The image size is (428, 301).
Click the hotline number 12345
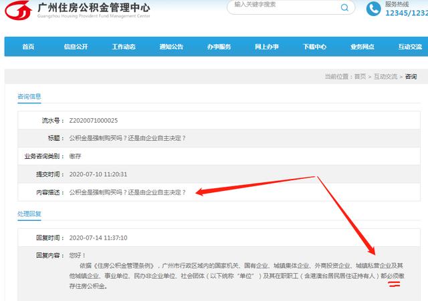tap(398, 13)
